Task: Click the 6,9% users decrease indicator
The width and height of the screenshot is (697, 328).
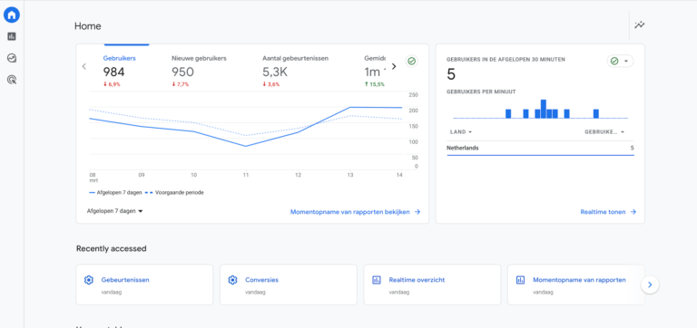Action: [x=112, y=84]
